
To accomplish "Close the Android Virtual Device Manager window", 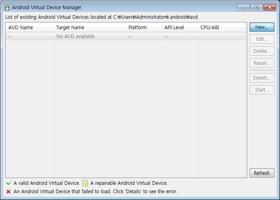I will click(270, 8).
